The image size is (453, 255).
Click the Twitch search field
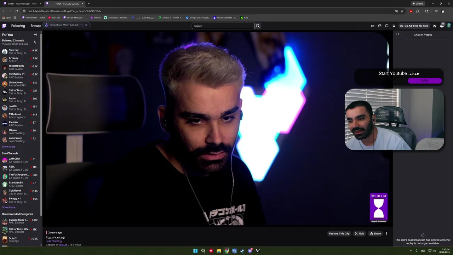click(223, 26)
